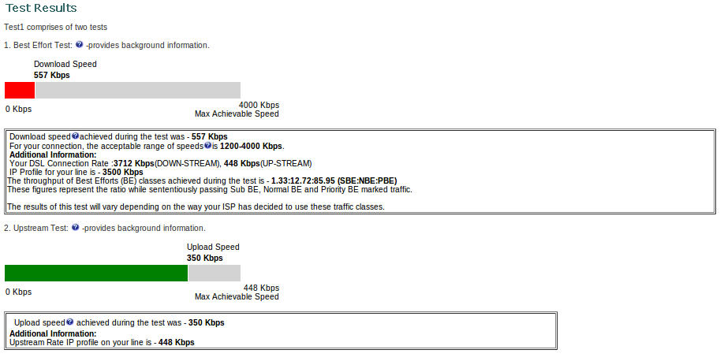Image resolution: width=724 pixels, height=361 pixels.
Task: Click help icon beside Upstream Test
Action: point(75,228)
